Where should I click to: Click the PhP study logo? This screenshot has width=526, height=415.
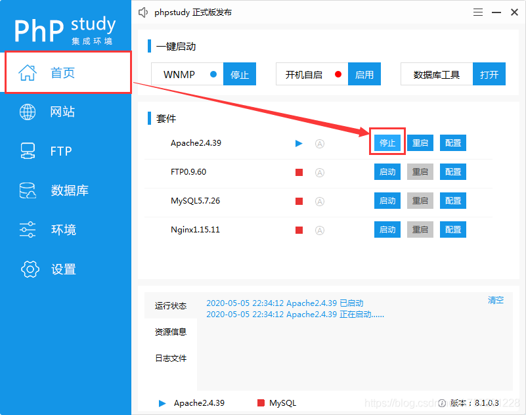coord(64,30)
